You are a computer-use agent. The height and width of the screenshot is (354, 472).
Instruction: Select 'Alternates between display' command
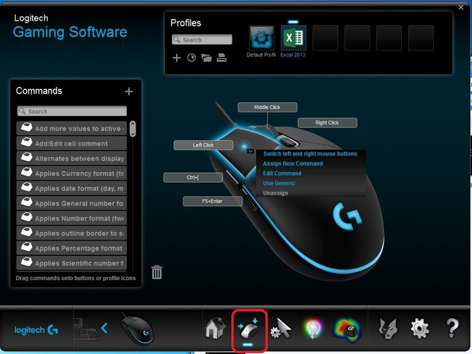[x=72, y=158]
